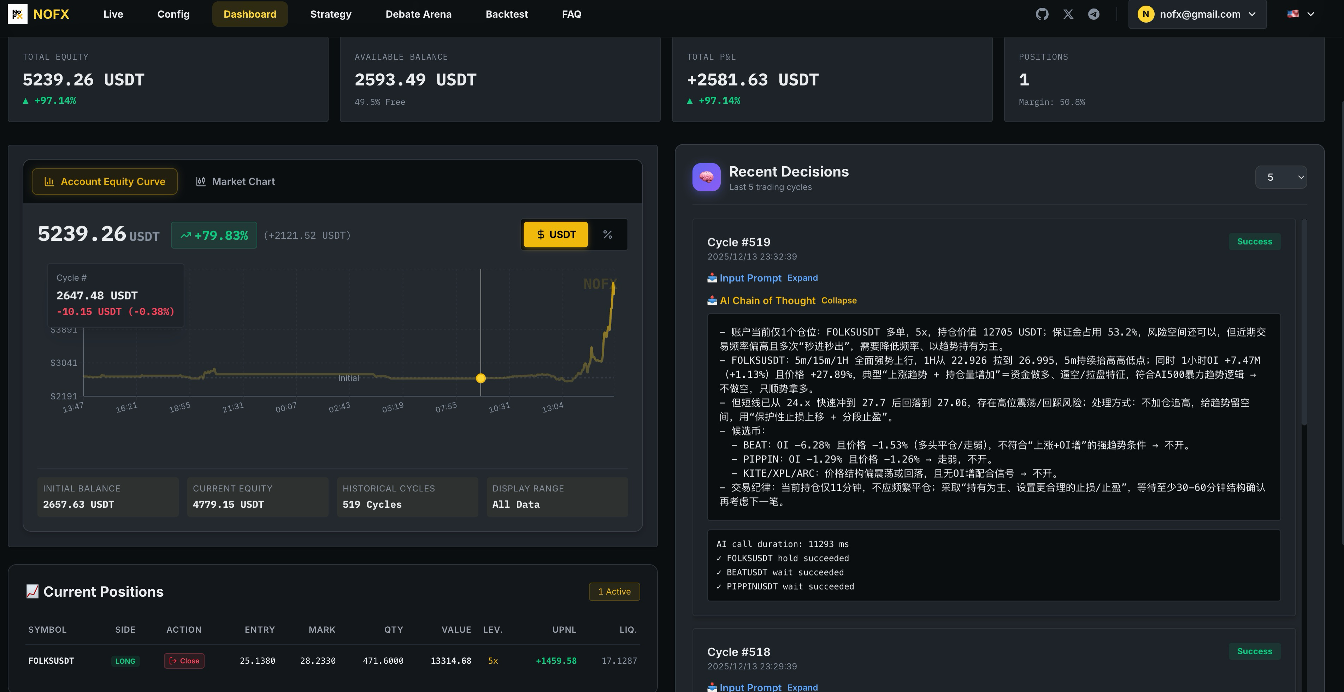Viewport: 1344px width, 692px height.
Task: Click the NOFX logo icon
Action: click(x=17, y=13)
